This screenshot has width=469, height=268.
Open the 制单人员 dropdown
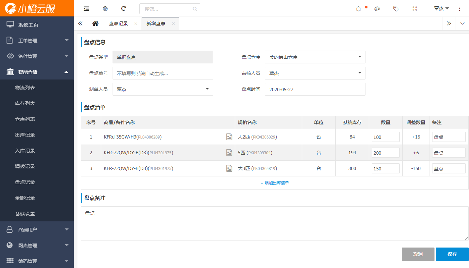click(162, 89)
